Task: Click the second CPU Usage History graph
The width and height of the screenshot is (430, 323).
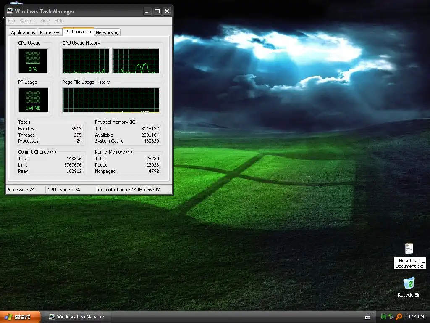Action: pos(136,61)
